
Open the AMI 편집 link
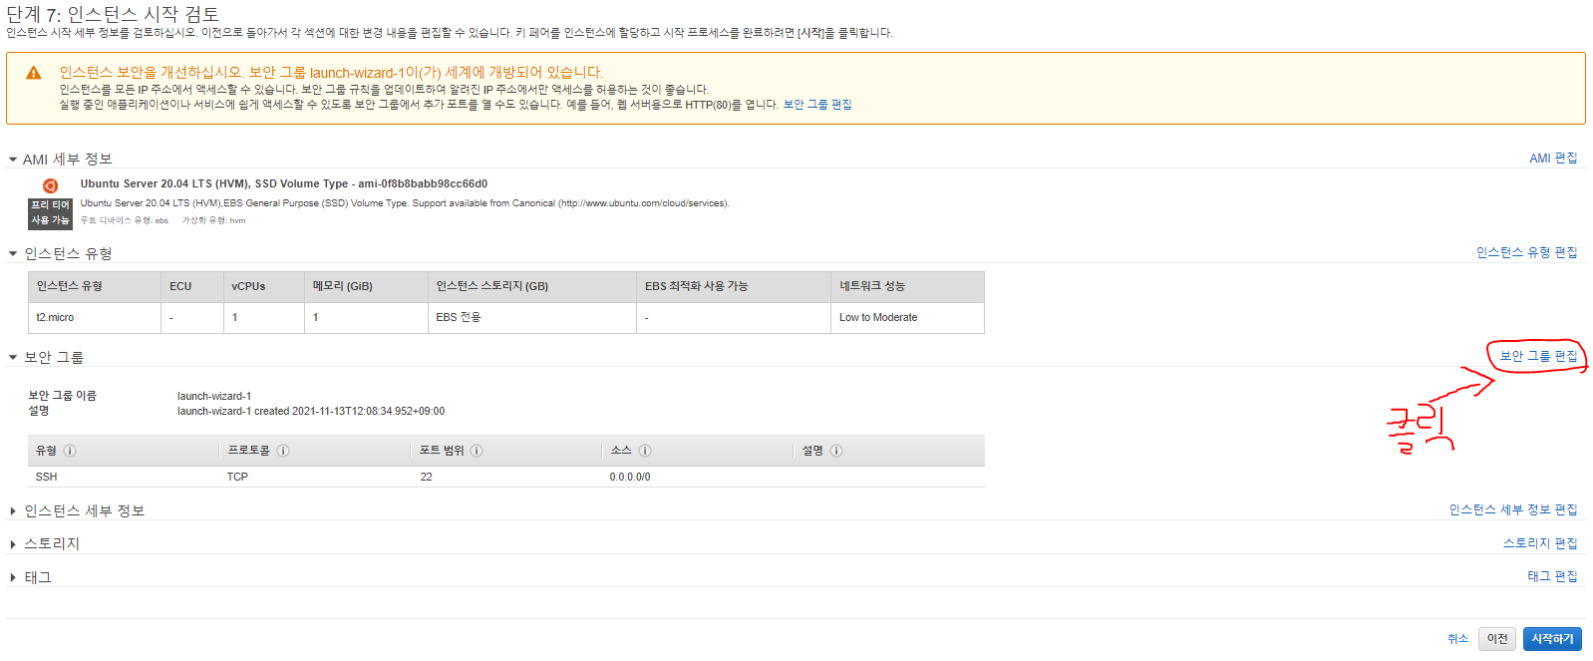click(1552, 159)
